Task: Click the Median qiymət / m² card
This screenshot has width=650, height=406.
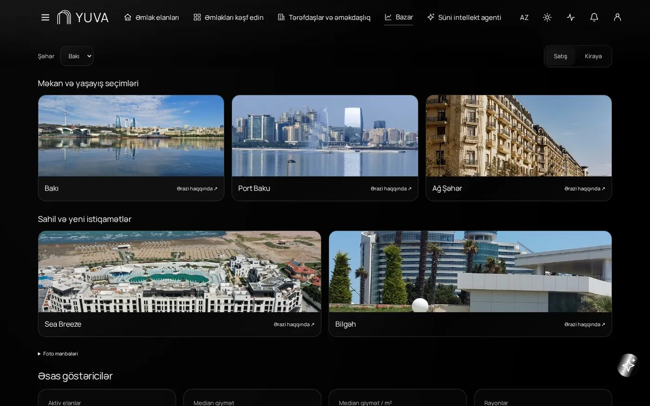Action: coord(397,398)
